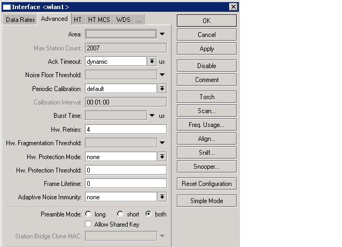This screenshot has width=342, height=247.
Task: Switch to the Data Rates tab
Action: click(x=20, y=20)
